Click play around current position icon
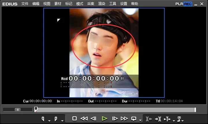This screenshot has width=208, height=124. (167, 119)
